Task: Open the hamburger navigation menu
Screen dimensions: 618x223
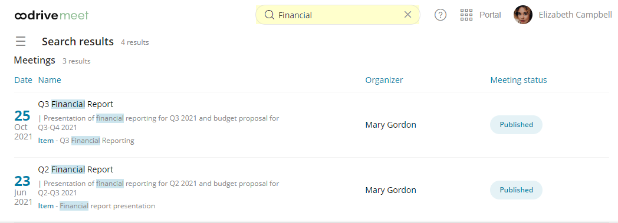Action: pos(21,41)
